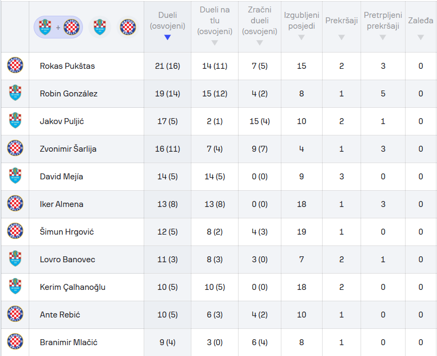The height and width of the screenshot is (356, 437).
Task: Click the Hajduk crest beside Iker Almena
Action: click(15, 204)
